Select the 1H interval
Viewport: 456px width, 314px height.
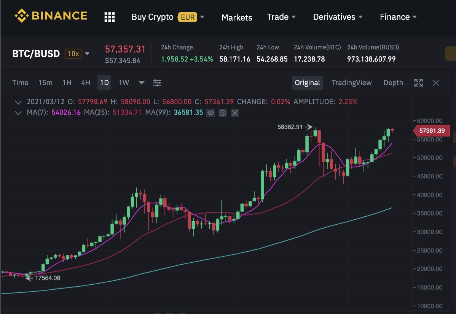pos(67,83)
